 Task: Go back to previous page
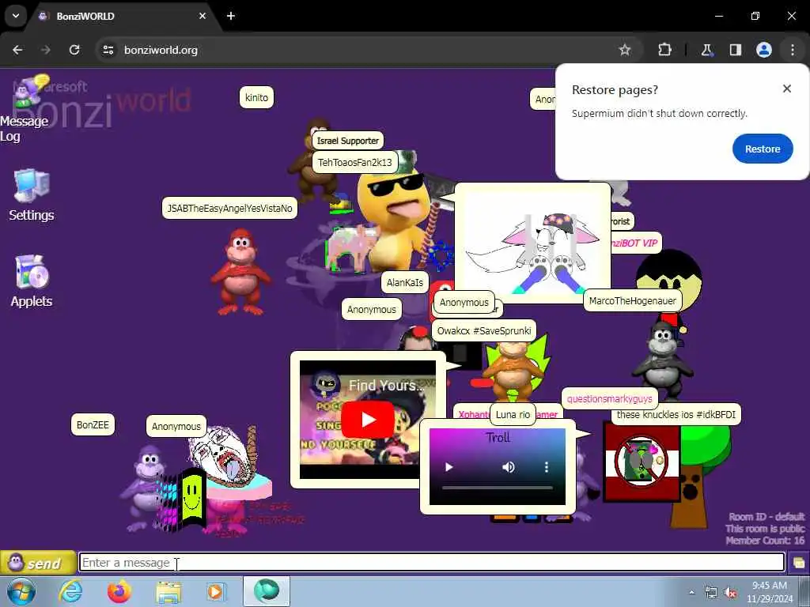tap(17, 50)
